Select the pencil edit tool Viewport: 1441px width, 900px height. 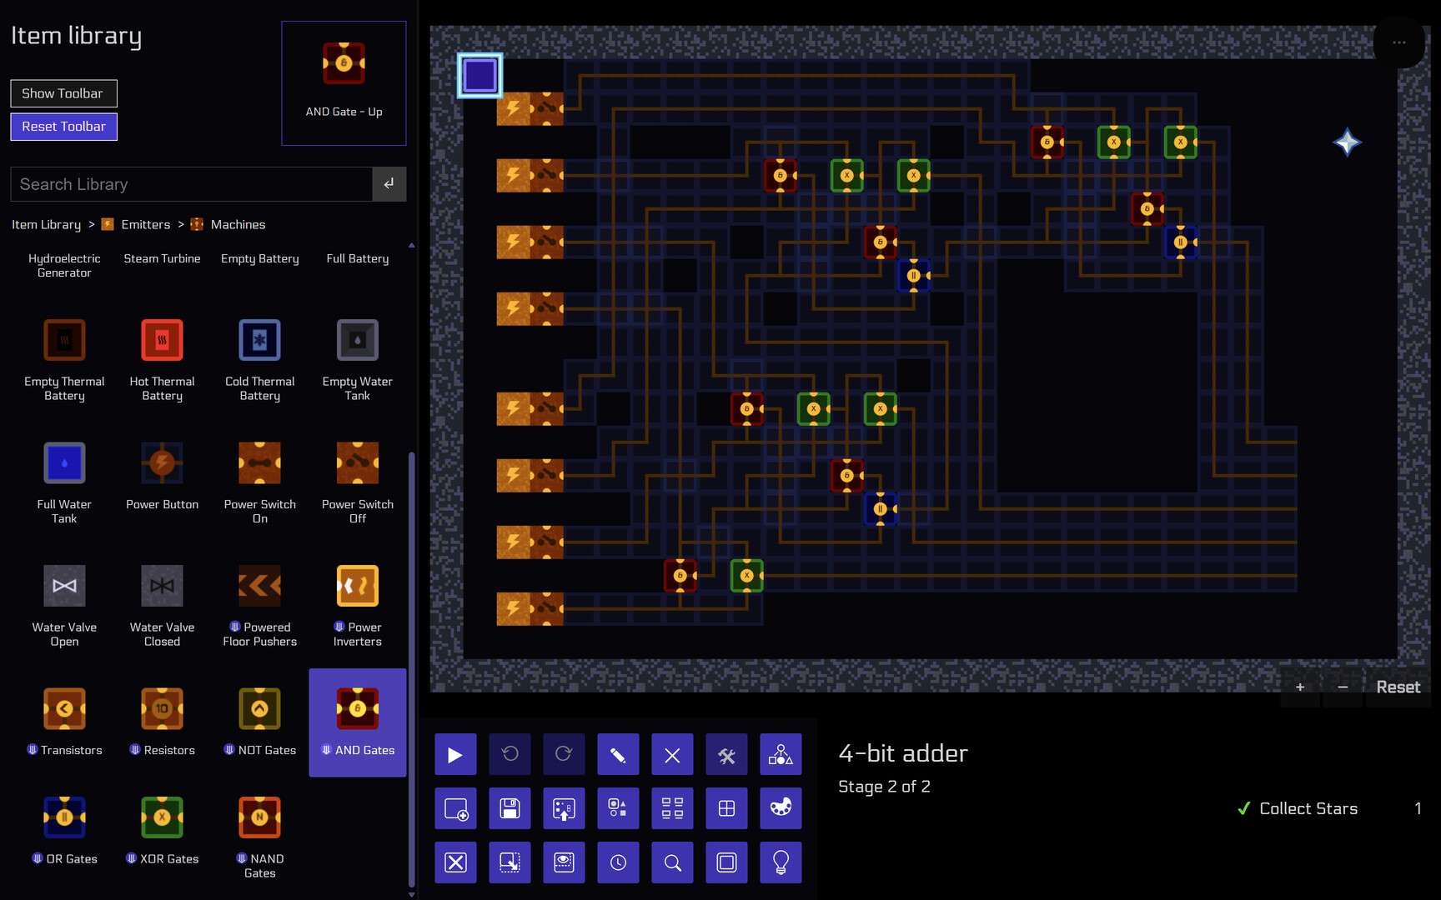[618, 754]
